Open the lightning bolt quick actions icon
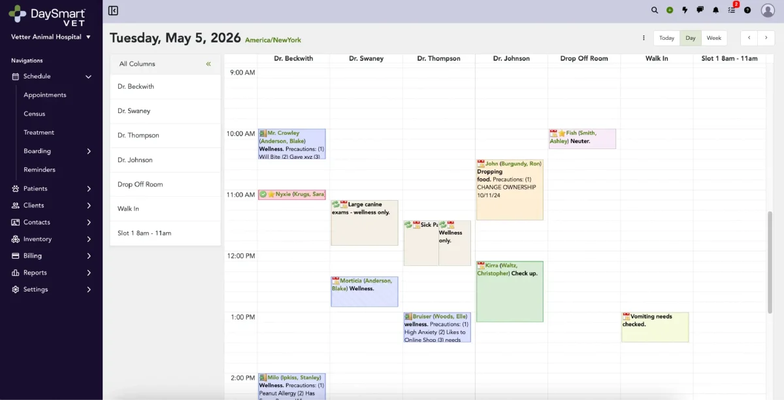Image resolution: width=784 pixels, height=400 pixels. pos(685,10)
